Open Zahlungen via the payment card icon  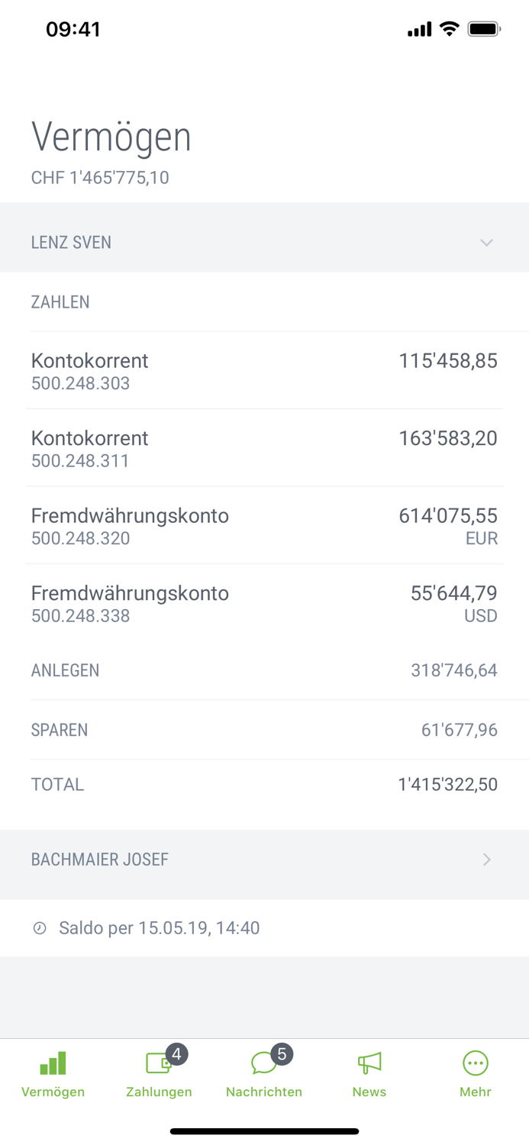click(156, 1063)
